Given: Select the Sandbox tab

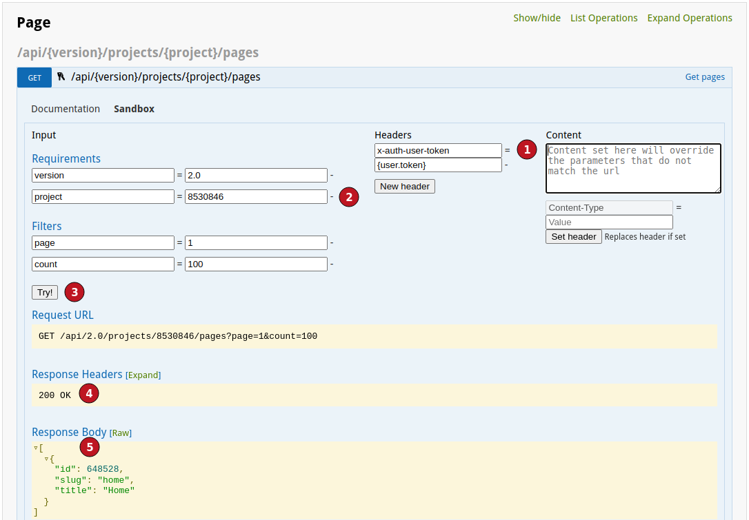Looking at the screenshot, I should [134, 109].
